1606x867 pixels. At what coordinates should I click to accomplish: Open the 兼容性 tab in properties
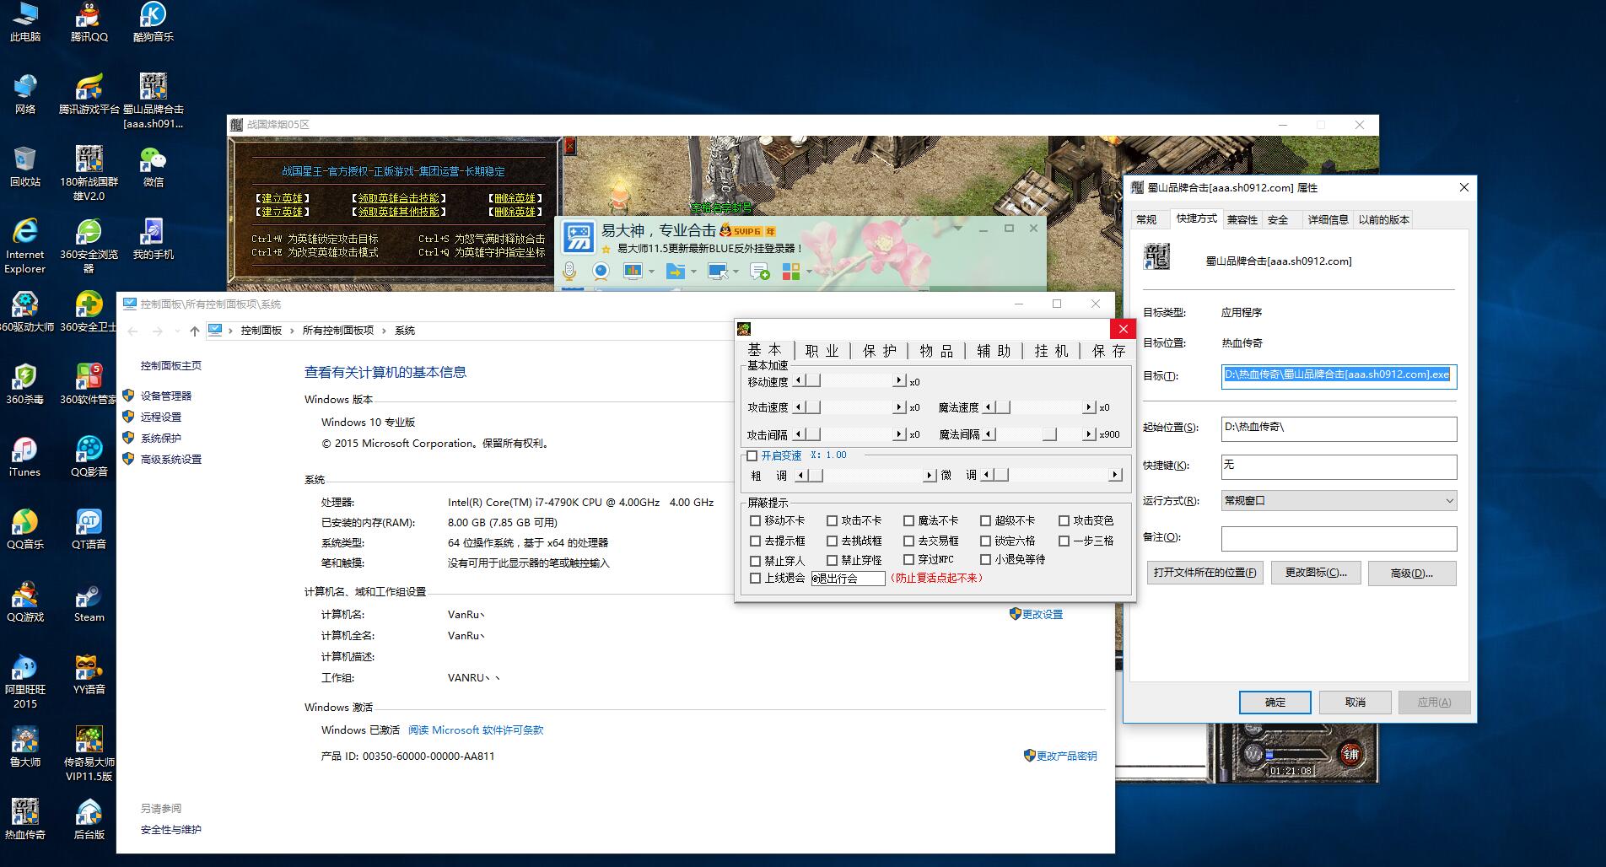coord(1242,219)
